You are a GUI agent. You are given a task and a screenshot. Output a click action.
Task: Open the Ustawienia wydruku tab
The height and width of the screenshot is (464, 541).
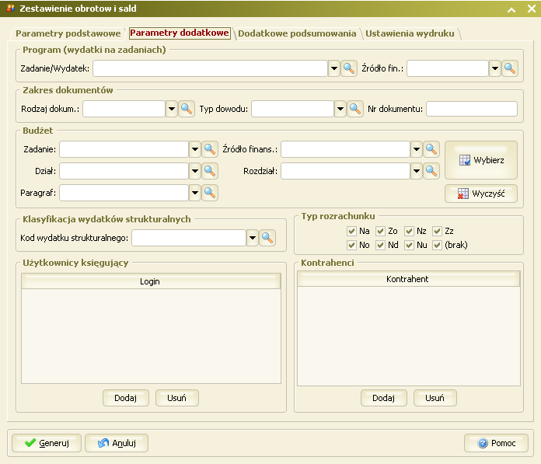410,33
